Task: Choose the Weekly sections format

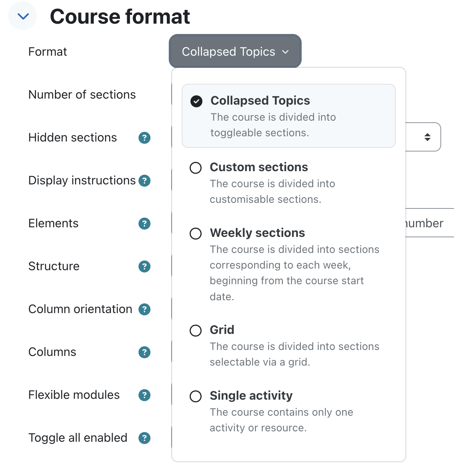Action: [195, 234]
